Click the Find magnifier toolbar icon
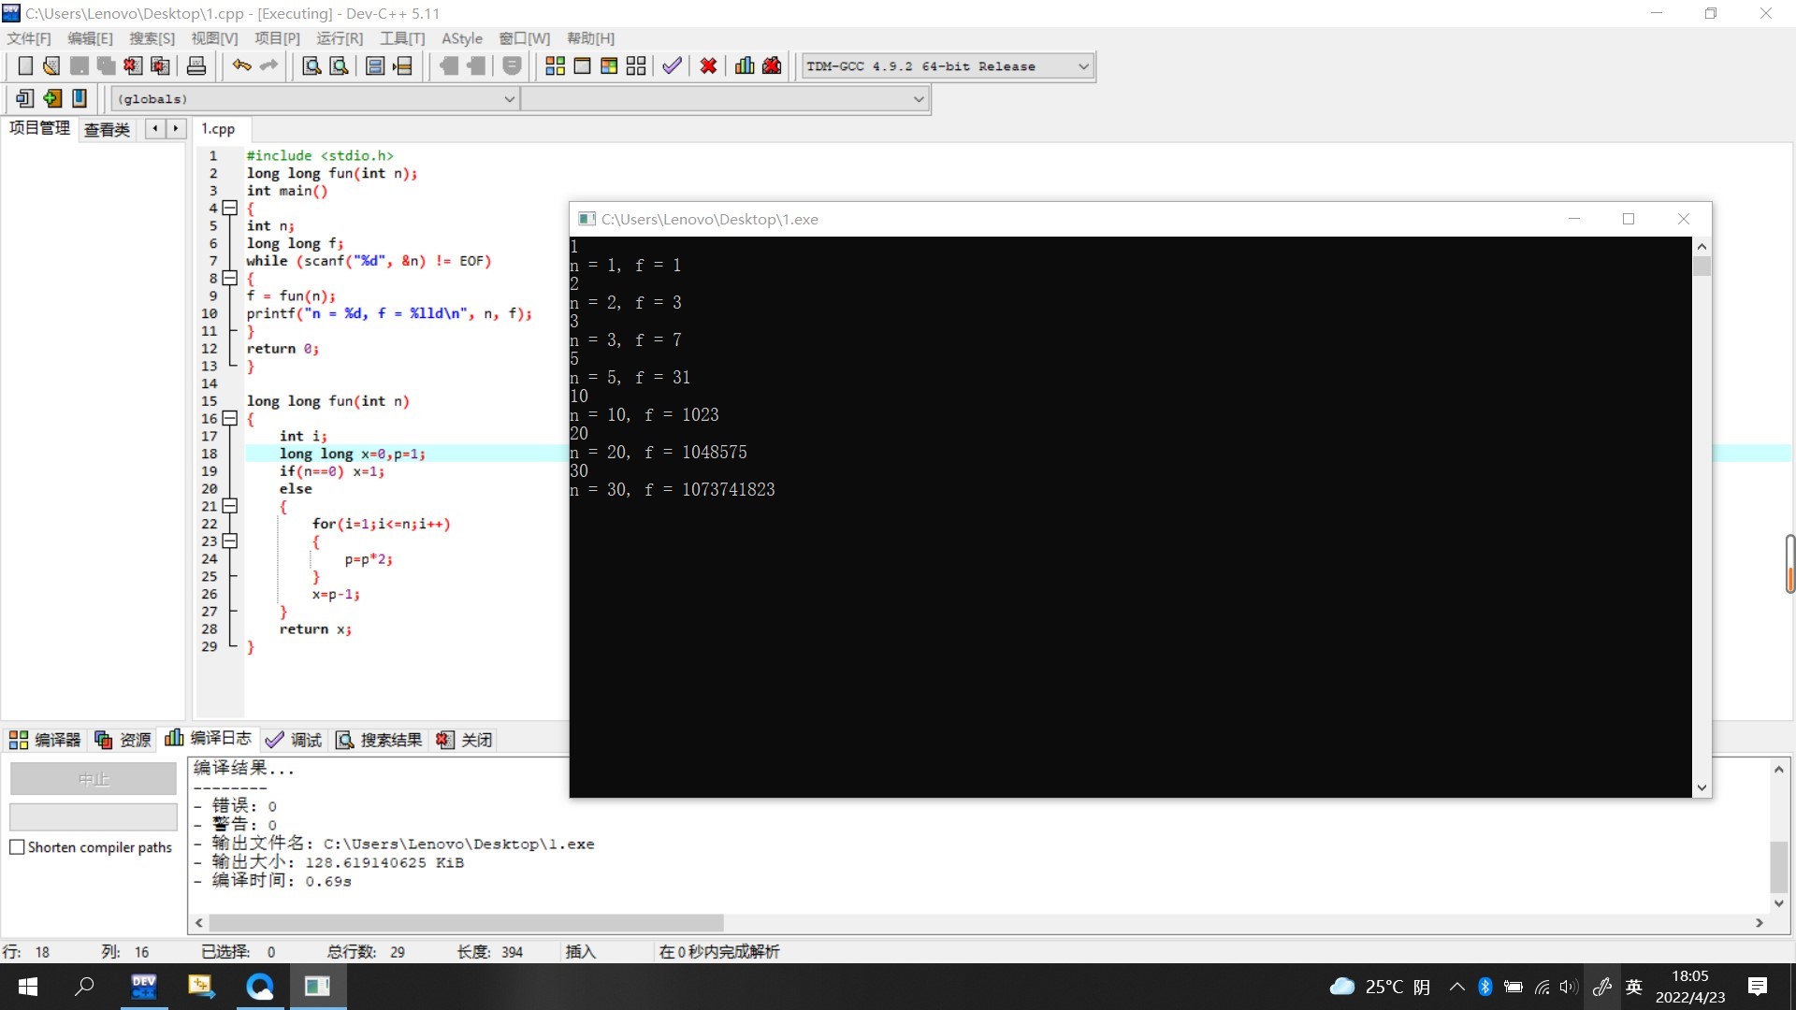This screenshot has height=1010, width=1796. tap(311, 66)
